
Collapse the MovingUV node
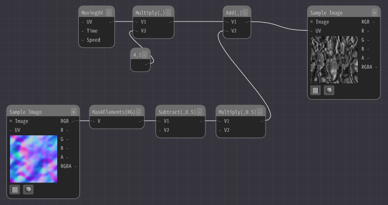(108, 13)
